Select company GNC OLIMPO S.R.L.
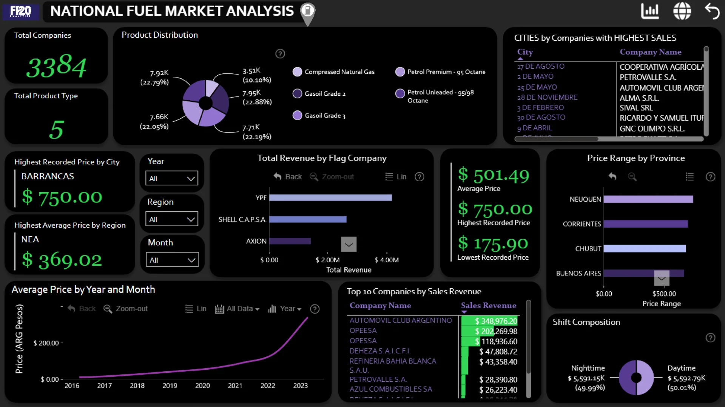This screenshot has height=407, width=725. [x=652, y=129]
